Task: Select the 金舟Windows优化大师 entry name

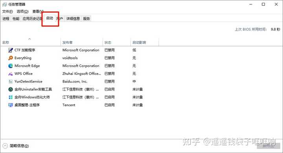Action: pyautogui.click(x=32, y=97)
